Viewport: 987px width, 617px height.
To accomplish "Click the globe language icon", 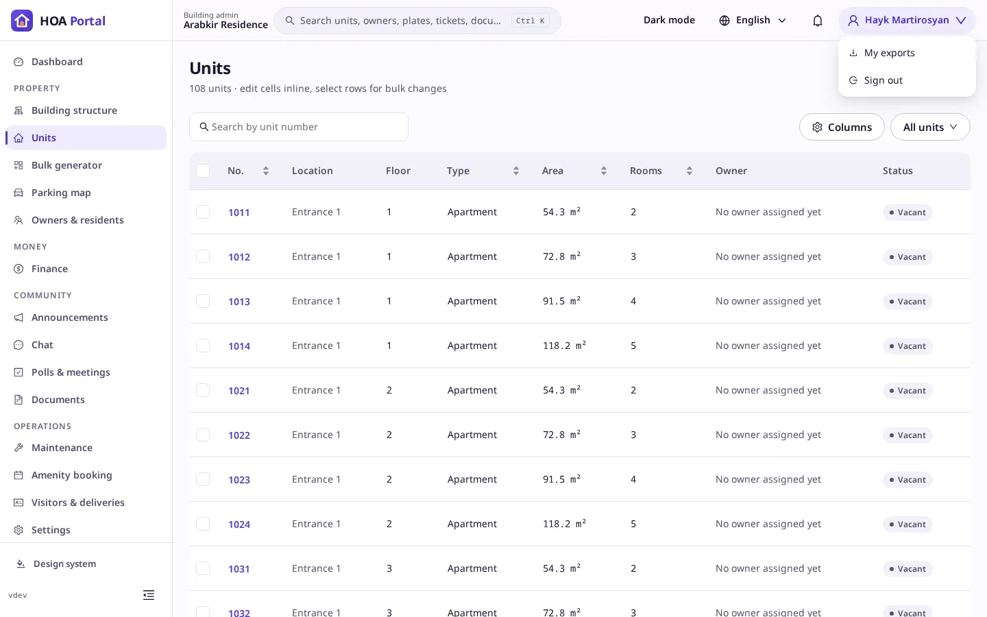I will [724, 21].
